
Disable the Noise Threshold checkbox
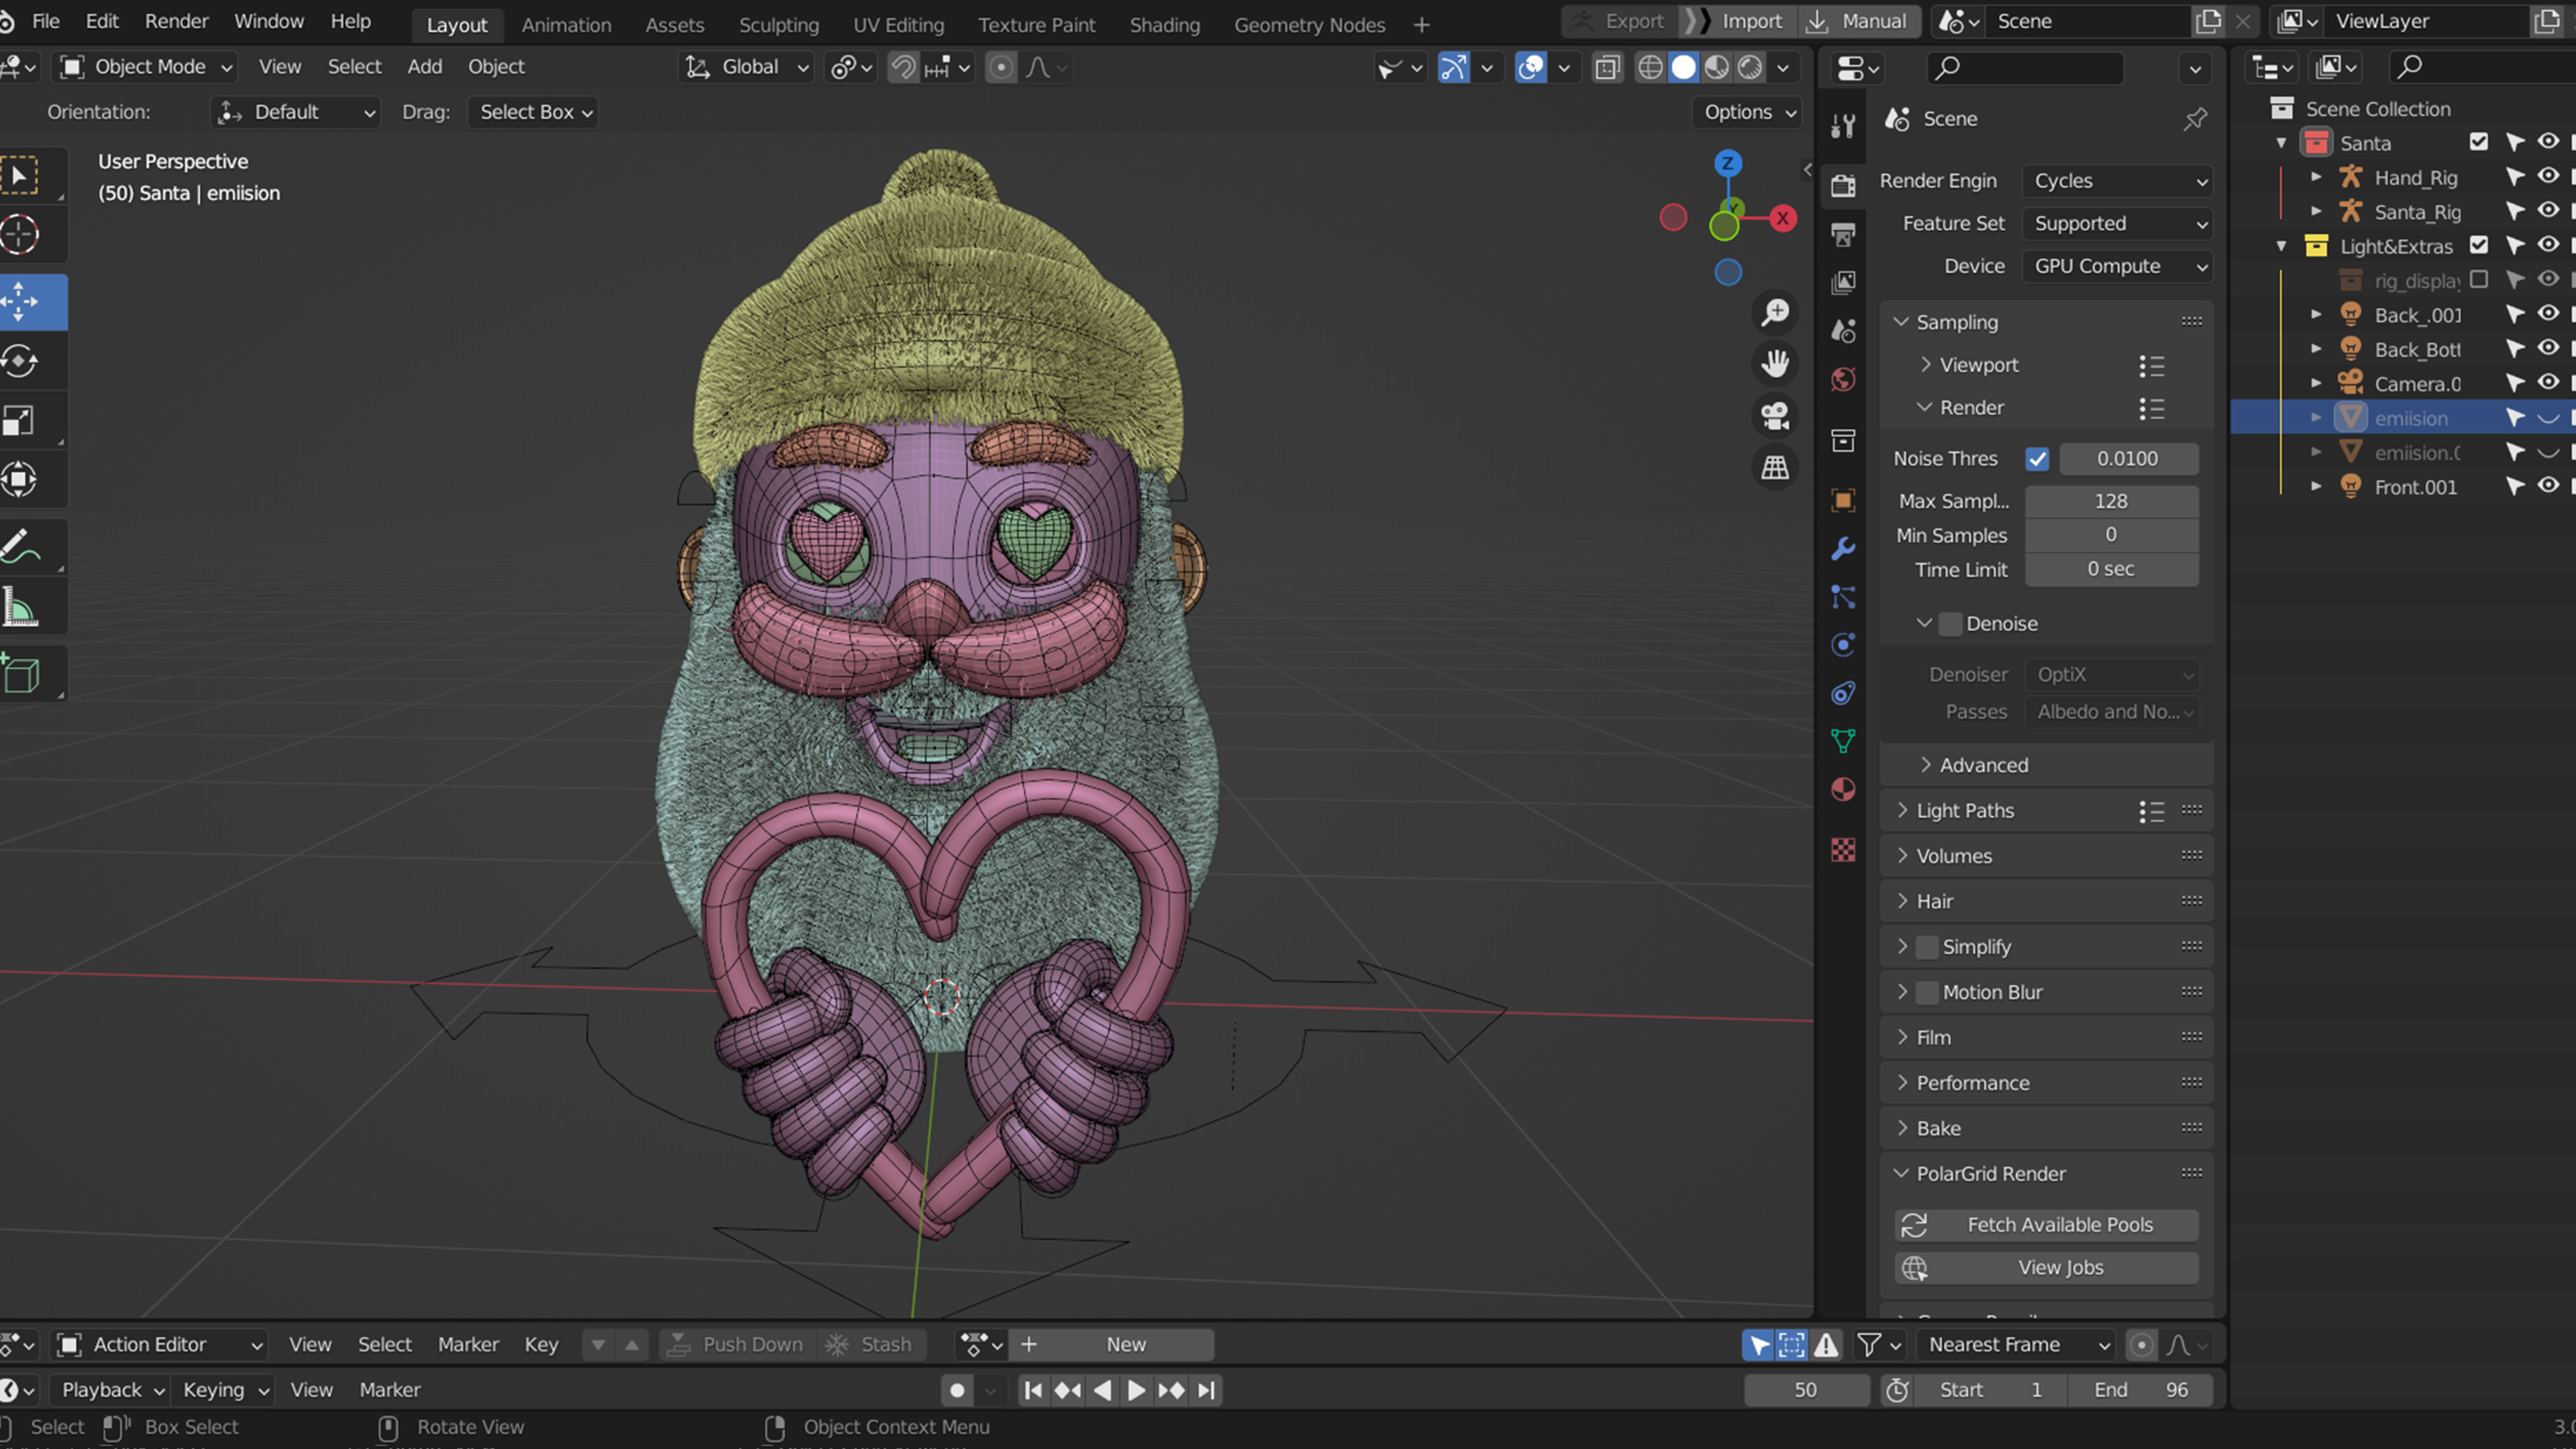[x=2037, y=459]
